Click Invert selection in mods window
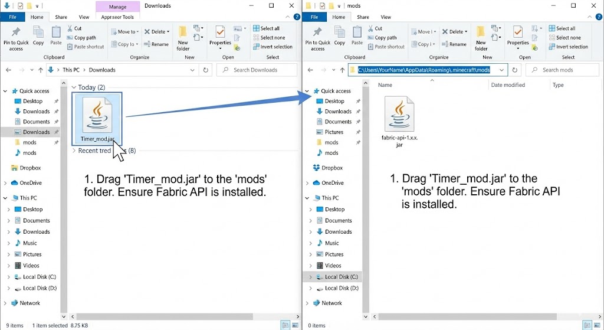The width and height of the screenshot is (604, 330). point(569,47)
